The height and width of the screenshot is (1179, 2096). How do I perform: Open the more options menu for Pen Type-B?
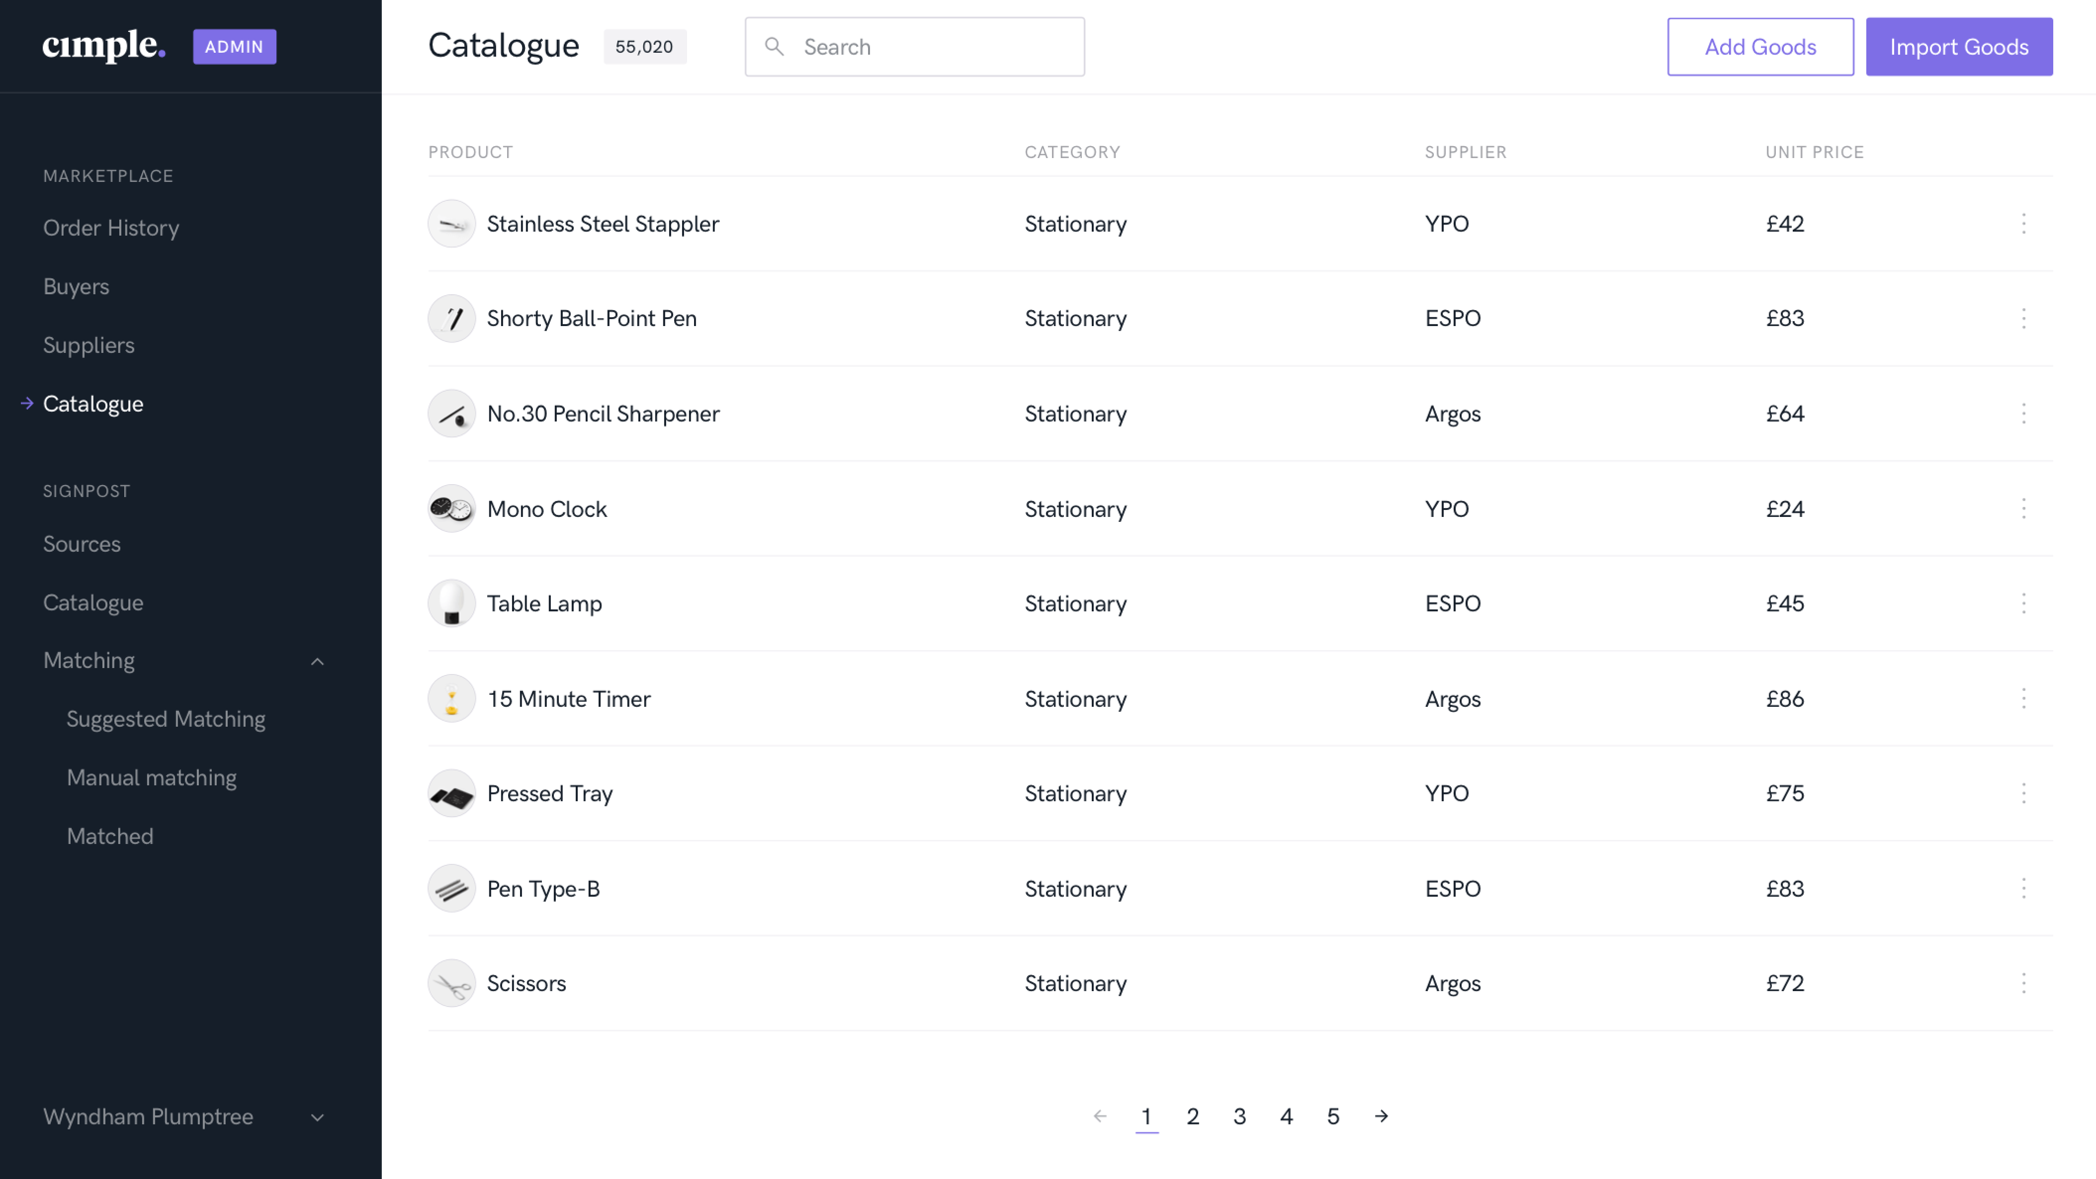coord(2023,888)
